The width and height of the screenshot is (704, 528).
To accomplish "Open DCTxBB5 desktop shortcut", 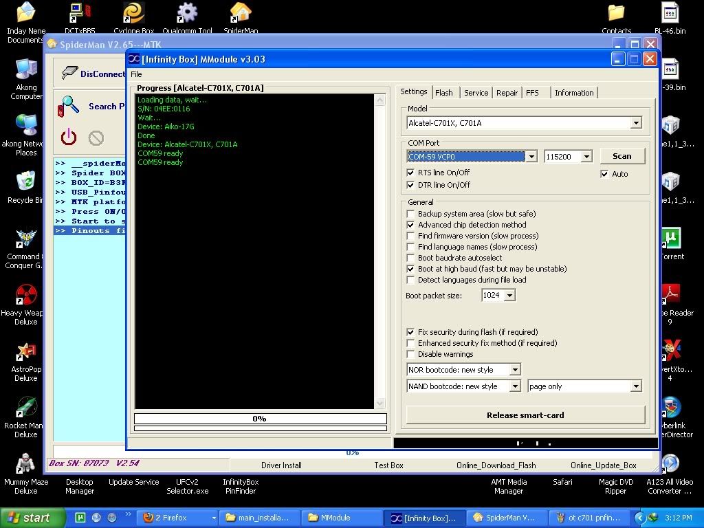I will (80, 12).
